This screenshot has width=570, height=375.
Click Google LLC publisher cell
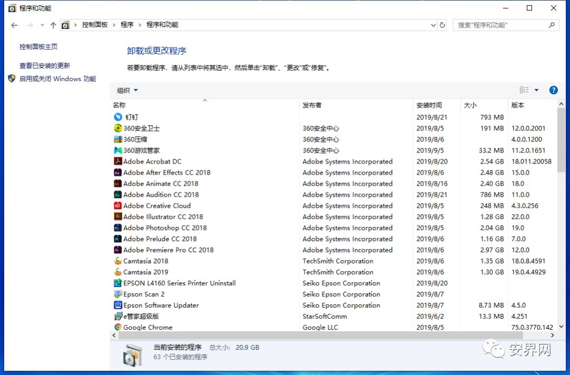320,327
